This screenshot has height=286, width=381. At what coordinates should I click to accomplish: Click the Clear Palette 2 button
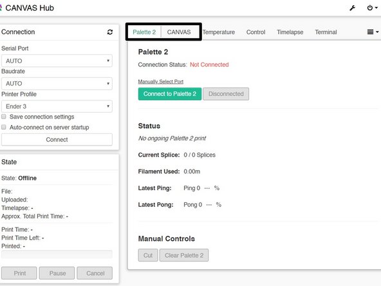coord(184,255)
